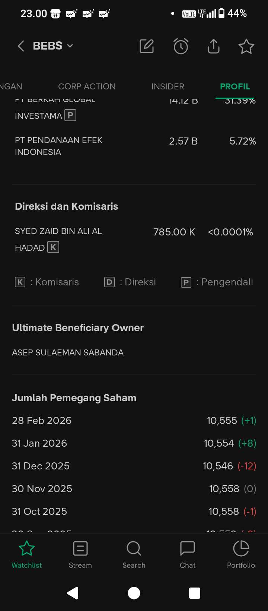268x611 pixels.
Task: Tap the back arrow icon
Action: pyautogui.click(x=21, y=46)
